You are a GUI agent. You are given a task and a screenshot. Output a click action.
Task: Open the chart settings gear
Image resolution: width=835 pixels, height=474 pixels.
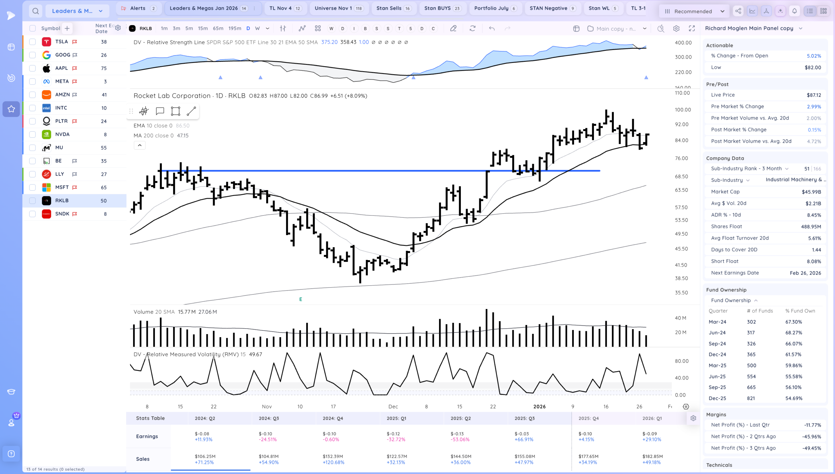click(676, 29)
